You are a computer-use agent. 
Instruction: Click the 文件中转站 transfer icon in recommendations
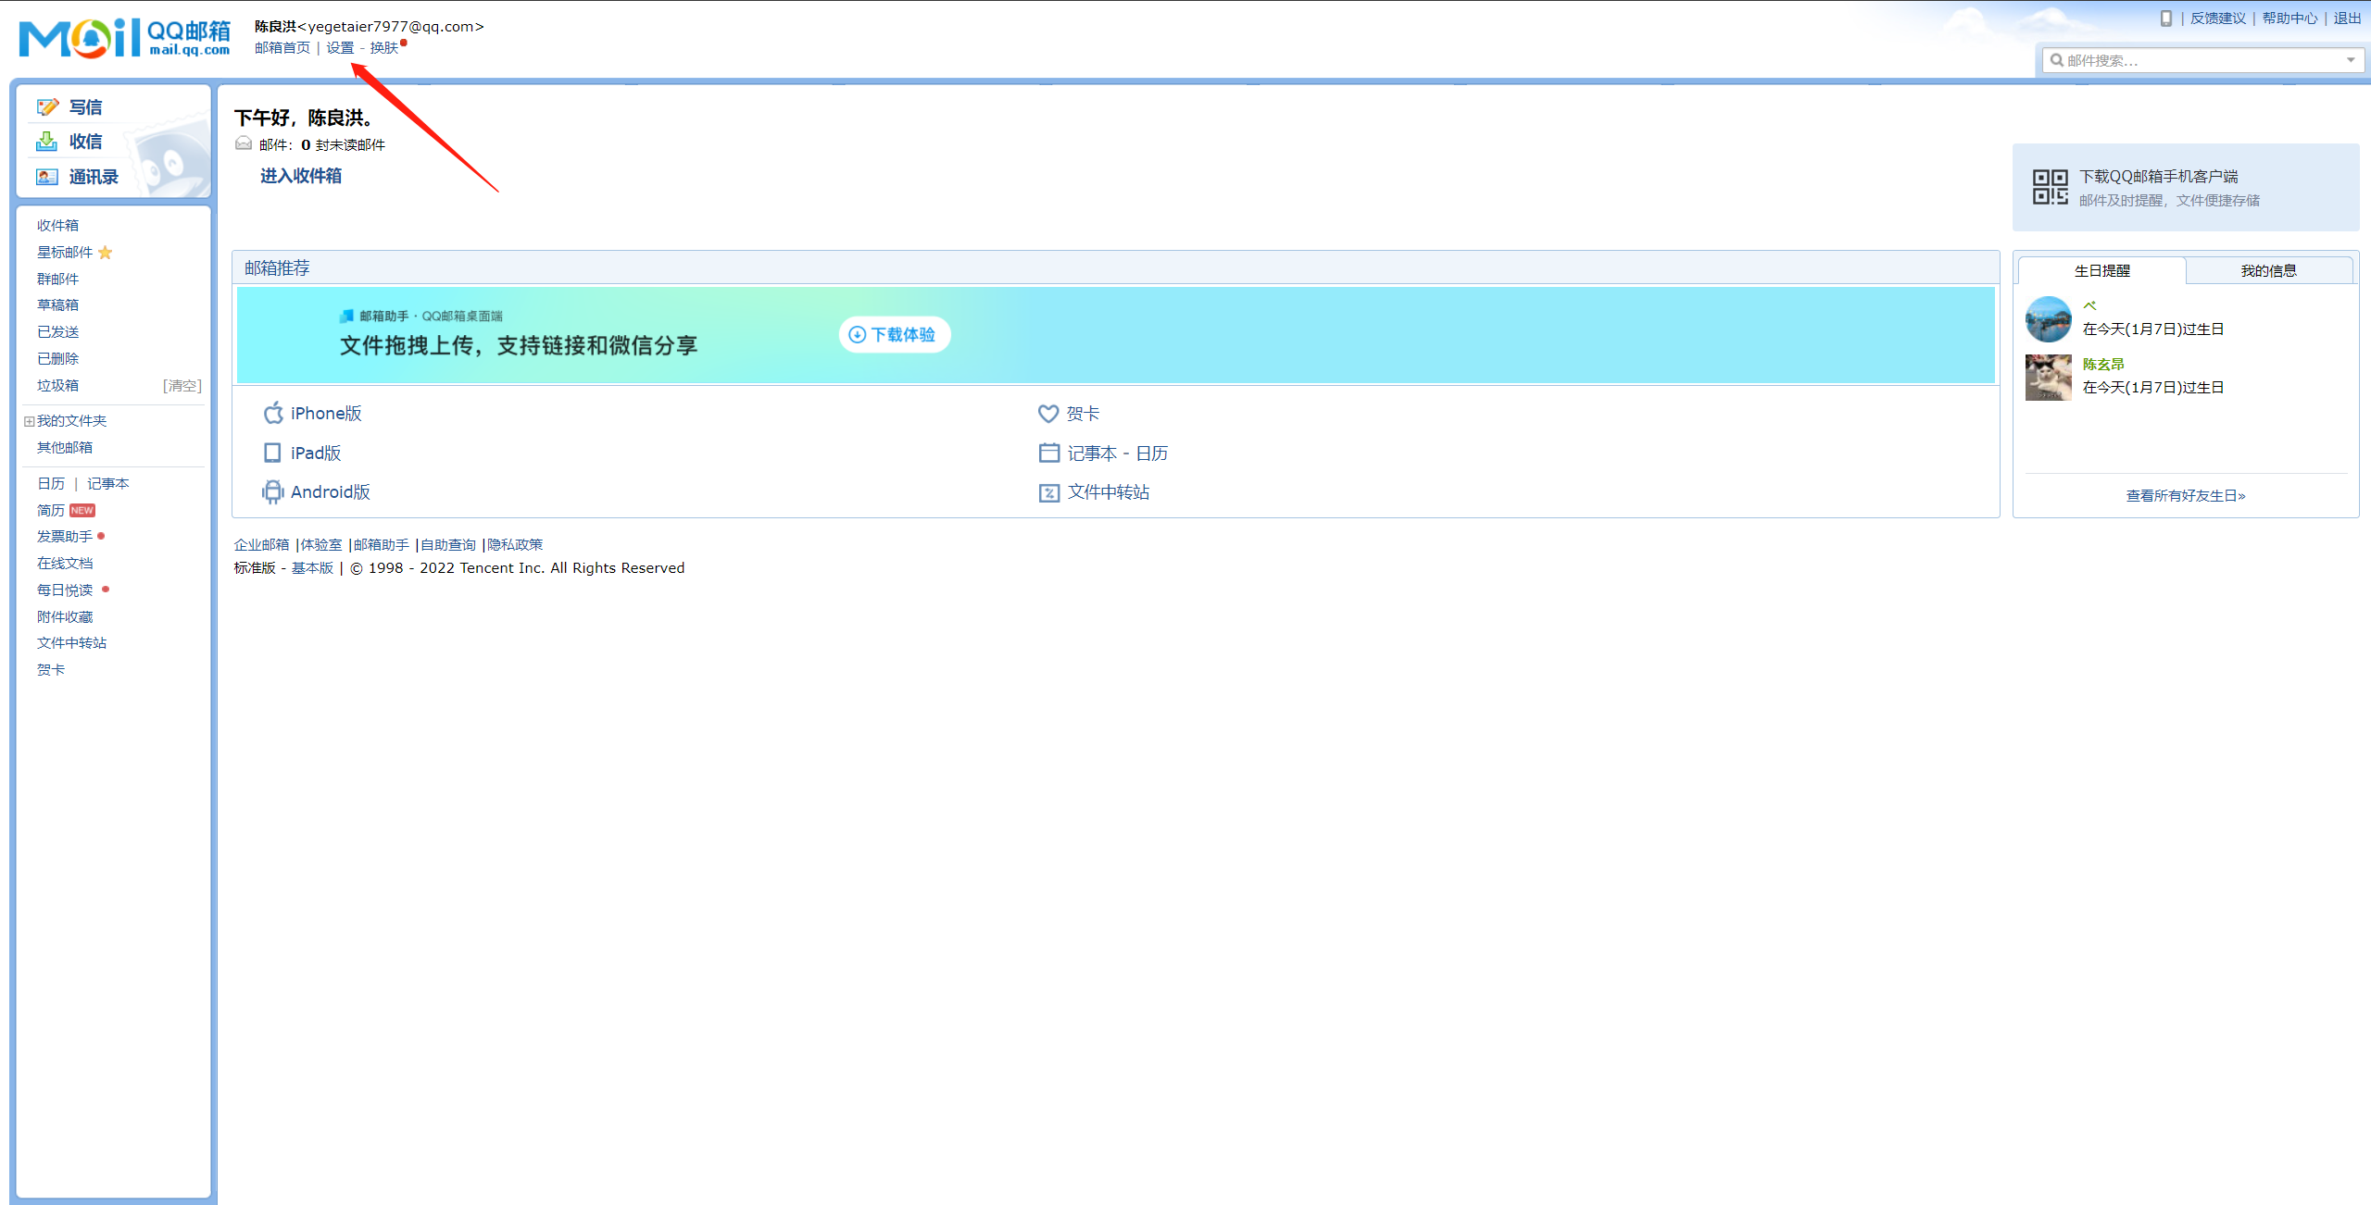point(1048,492)
